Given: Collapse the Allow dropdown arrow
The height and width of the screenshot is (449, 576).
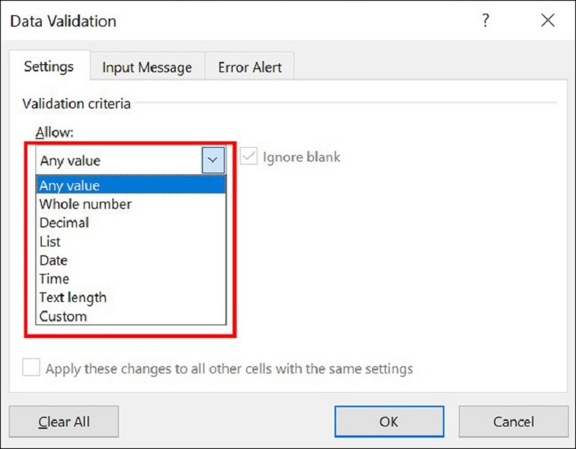Looking at the screenshot, I should (213, 160).
